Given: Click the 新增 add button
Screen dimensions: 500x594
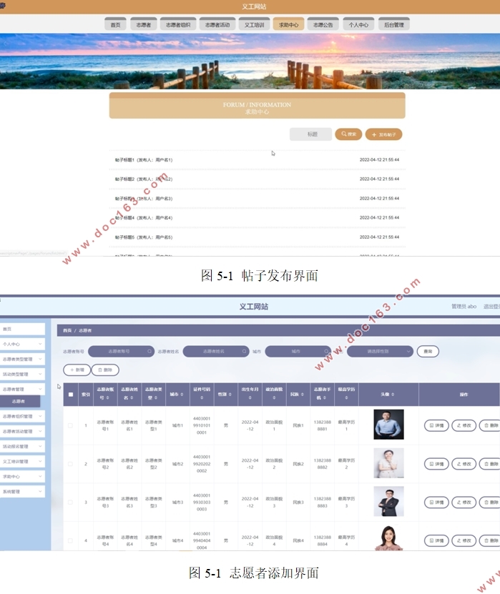Looking at the screenshot, I should (x=77, y=370).
